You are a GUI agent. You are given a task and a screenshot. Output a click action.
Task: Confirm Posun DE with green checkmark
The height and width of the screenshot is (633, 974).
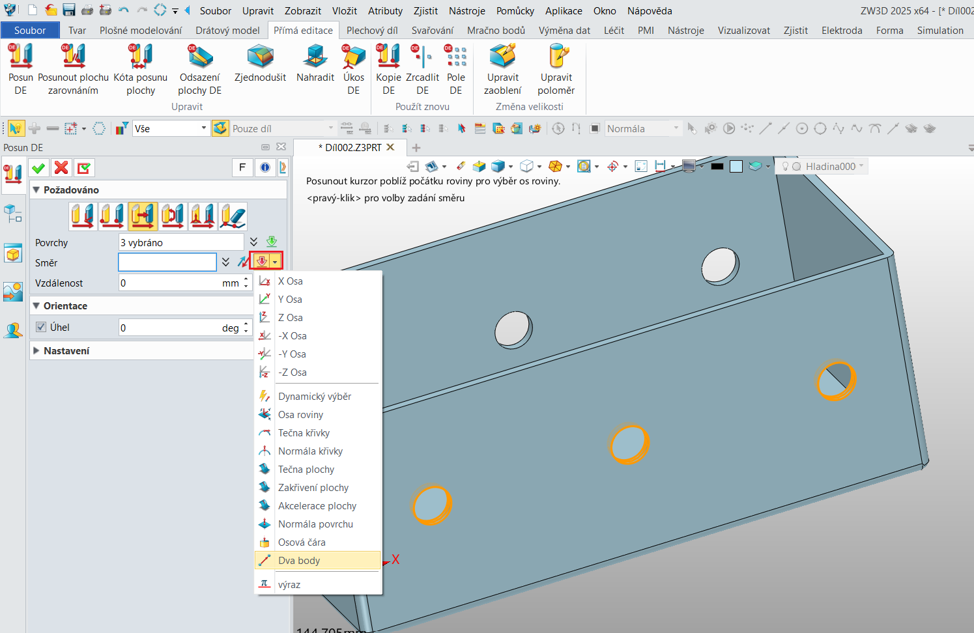pos(38,168)
